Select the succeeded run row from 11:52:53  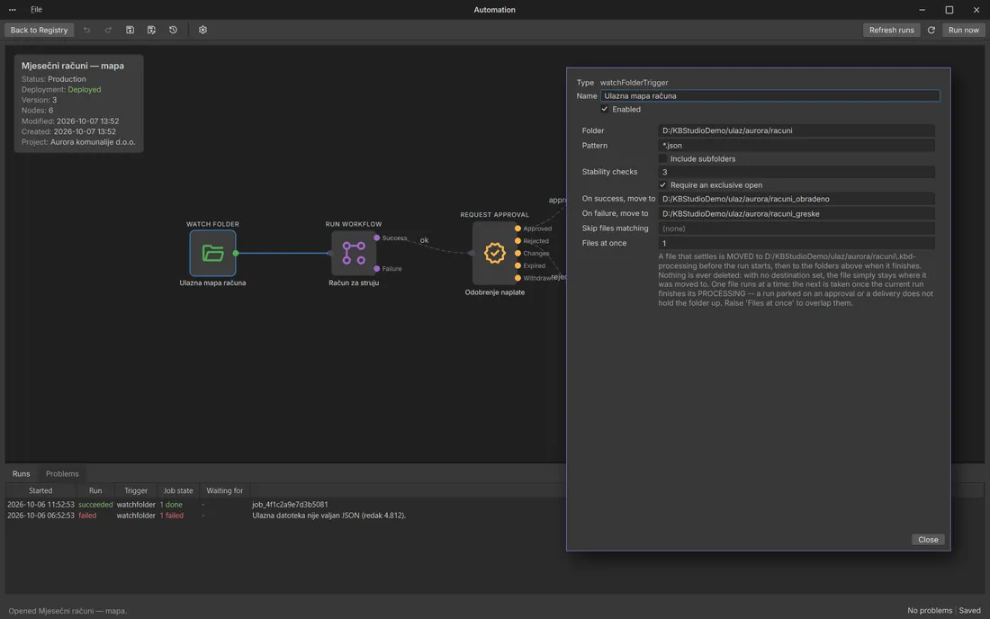285,505
